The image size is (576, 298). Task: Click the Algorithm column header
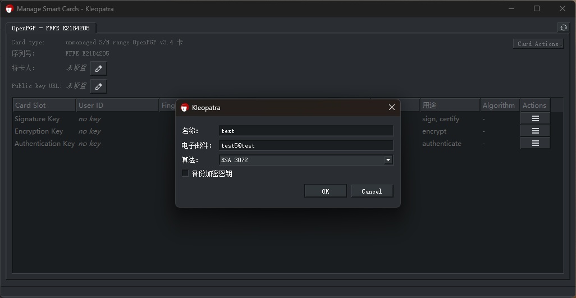pos(499,105)
